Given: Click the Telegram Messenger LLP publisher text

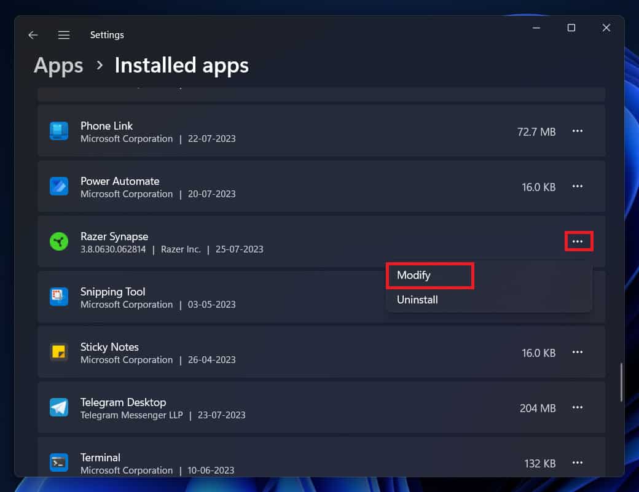Looking at the screenshot, I should 131,415.
